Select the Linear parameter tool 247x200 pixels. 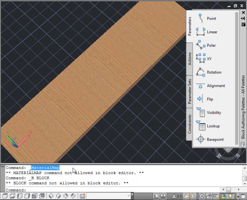click(207, 32)
